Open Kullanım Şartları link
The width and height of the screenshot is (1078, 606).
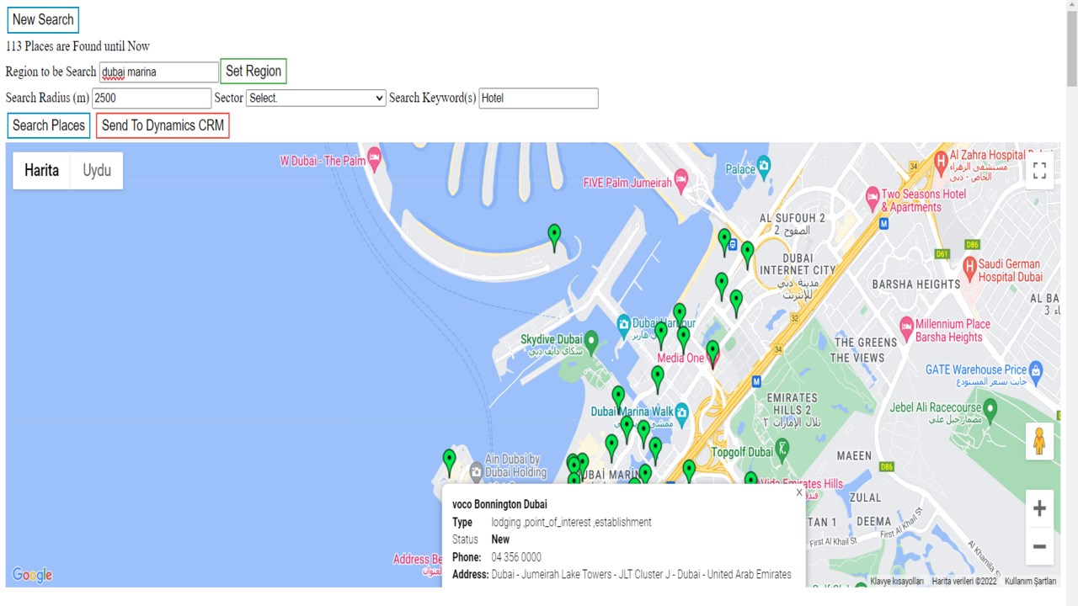(1030, 582)
